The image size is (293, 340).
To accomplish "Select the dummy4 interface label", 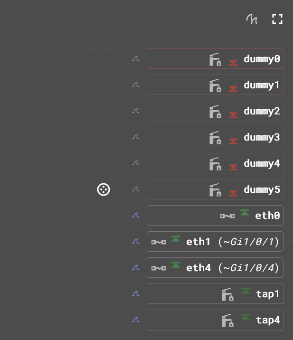I will (262, 164).
